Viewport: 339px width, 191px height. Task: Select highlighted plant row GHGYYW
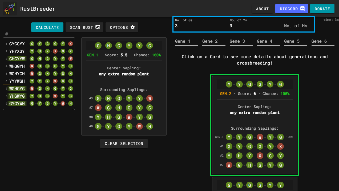39,59
